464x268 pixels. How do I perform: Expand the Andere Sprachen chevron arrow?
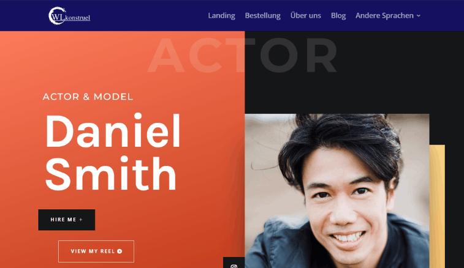pos(419,16)
